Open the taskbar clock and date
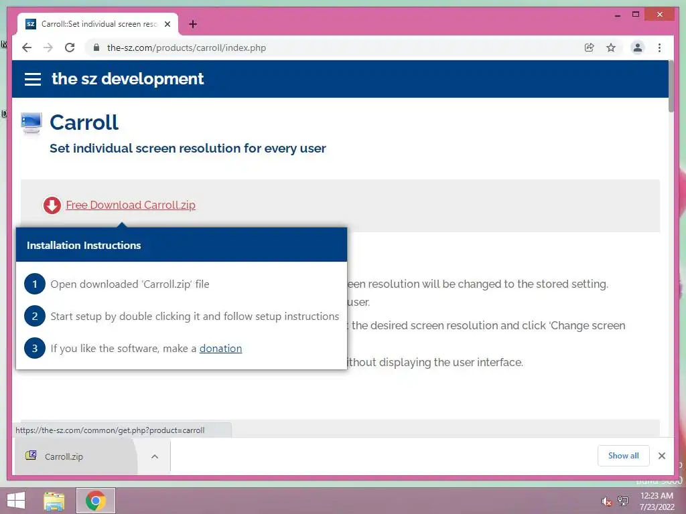 [x=657, y=501]
